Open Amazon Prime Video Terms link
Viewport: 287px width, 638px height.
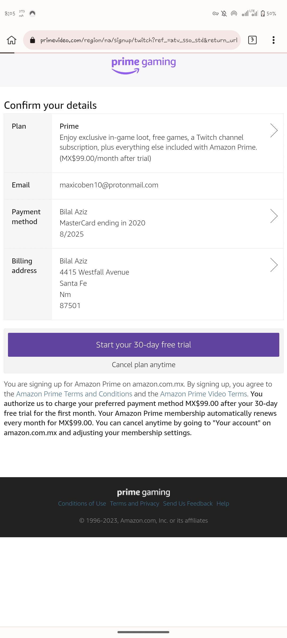pos(204,394)
